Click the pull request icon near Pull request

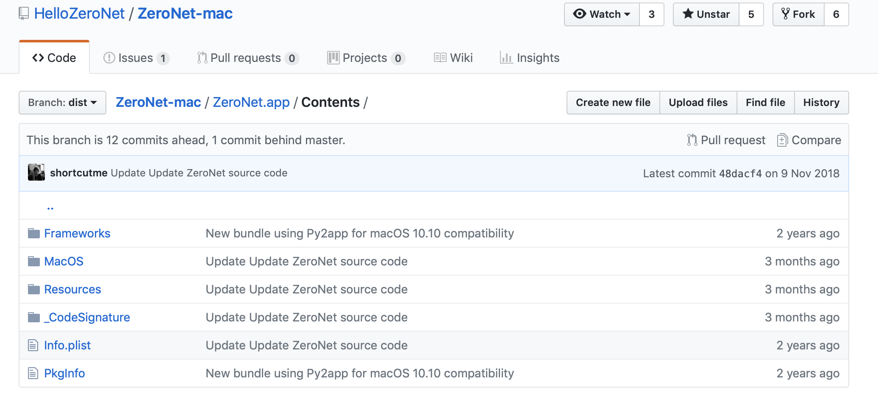click(x=692, y=140)
